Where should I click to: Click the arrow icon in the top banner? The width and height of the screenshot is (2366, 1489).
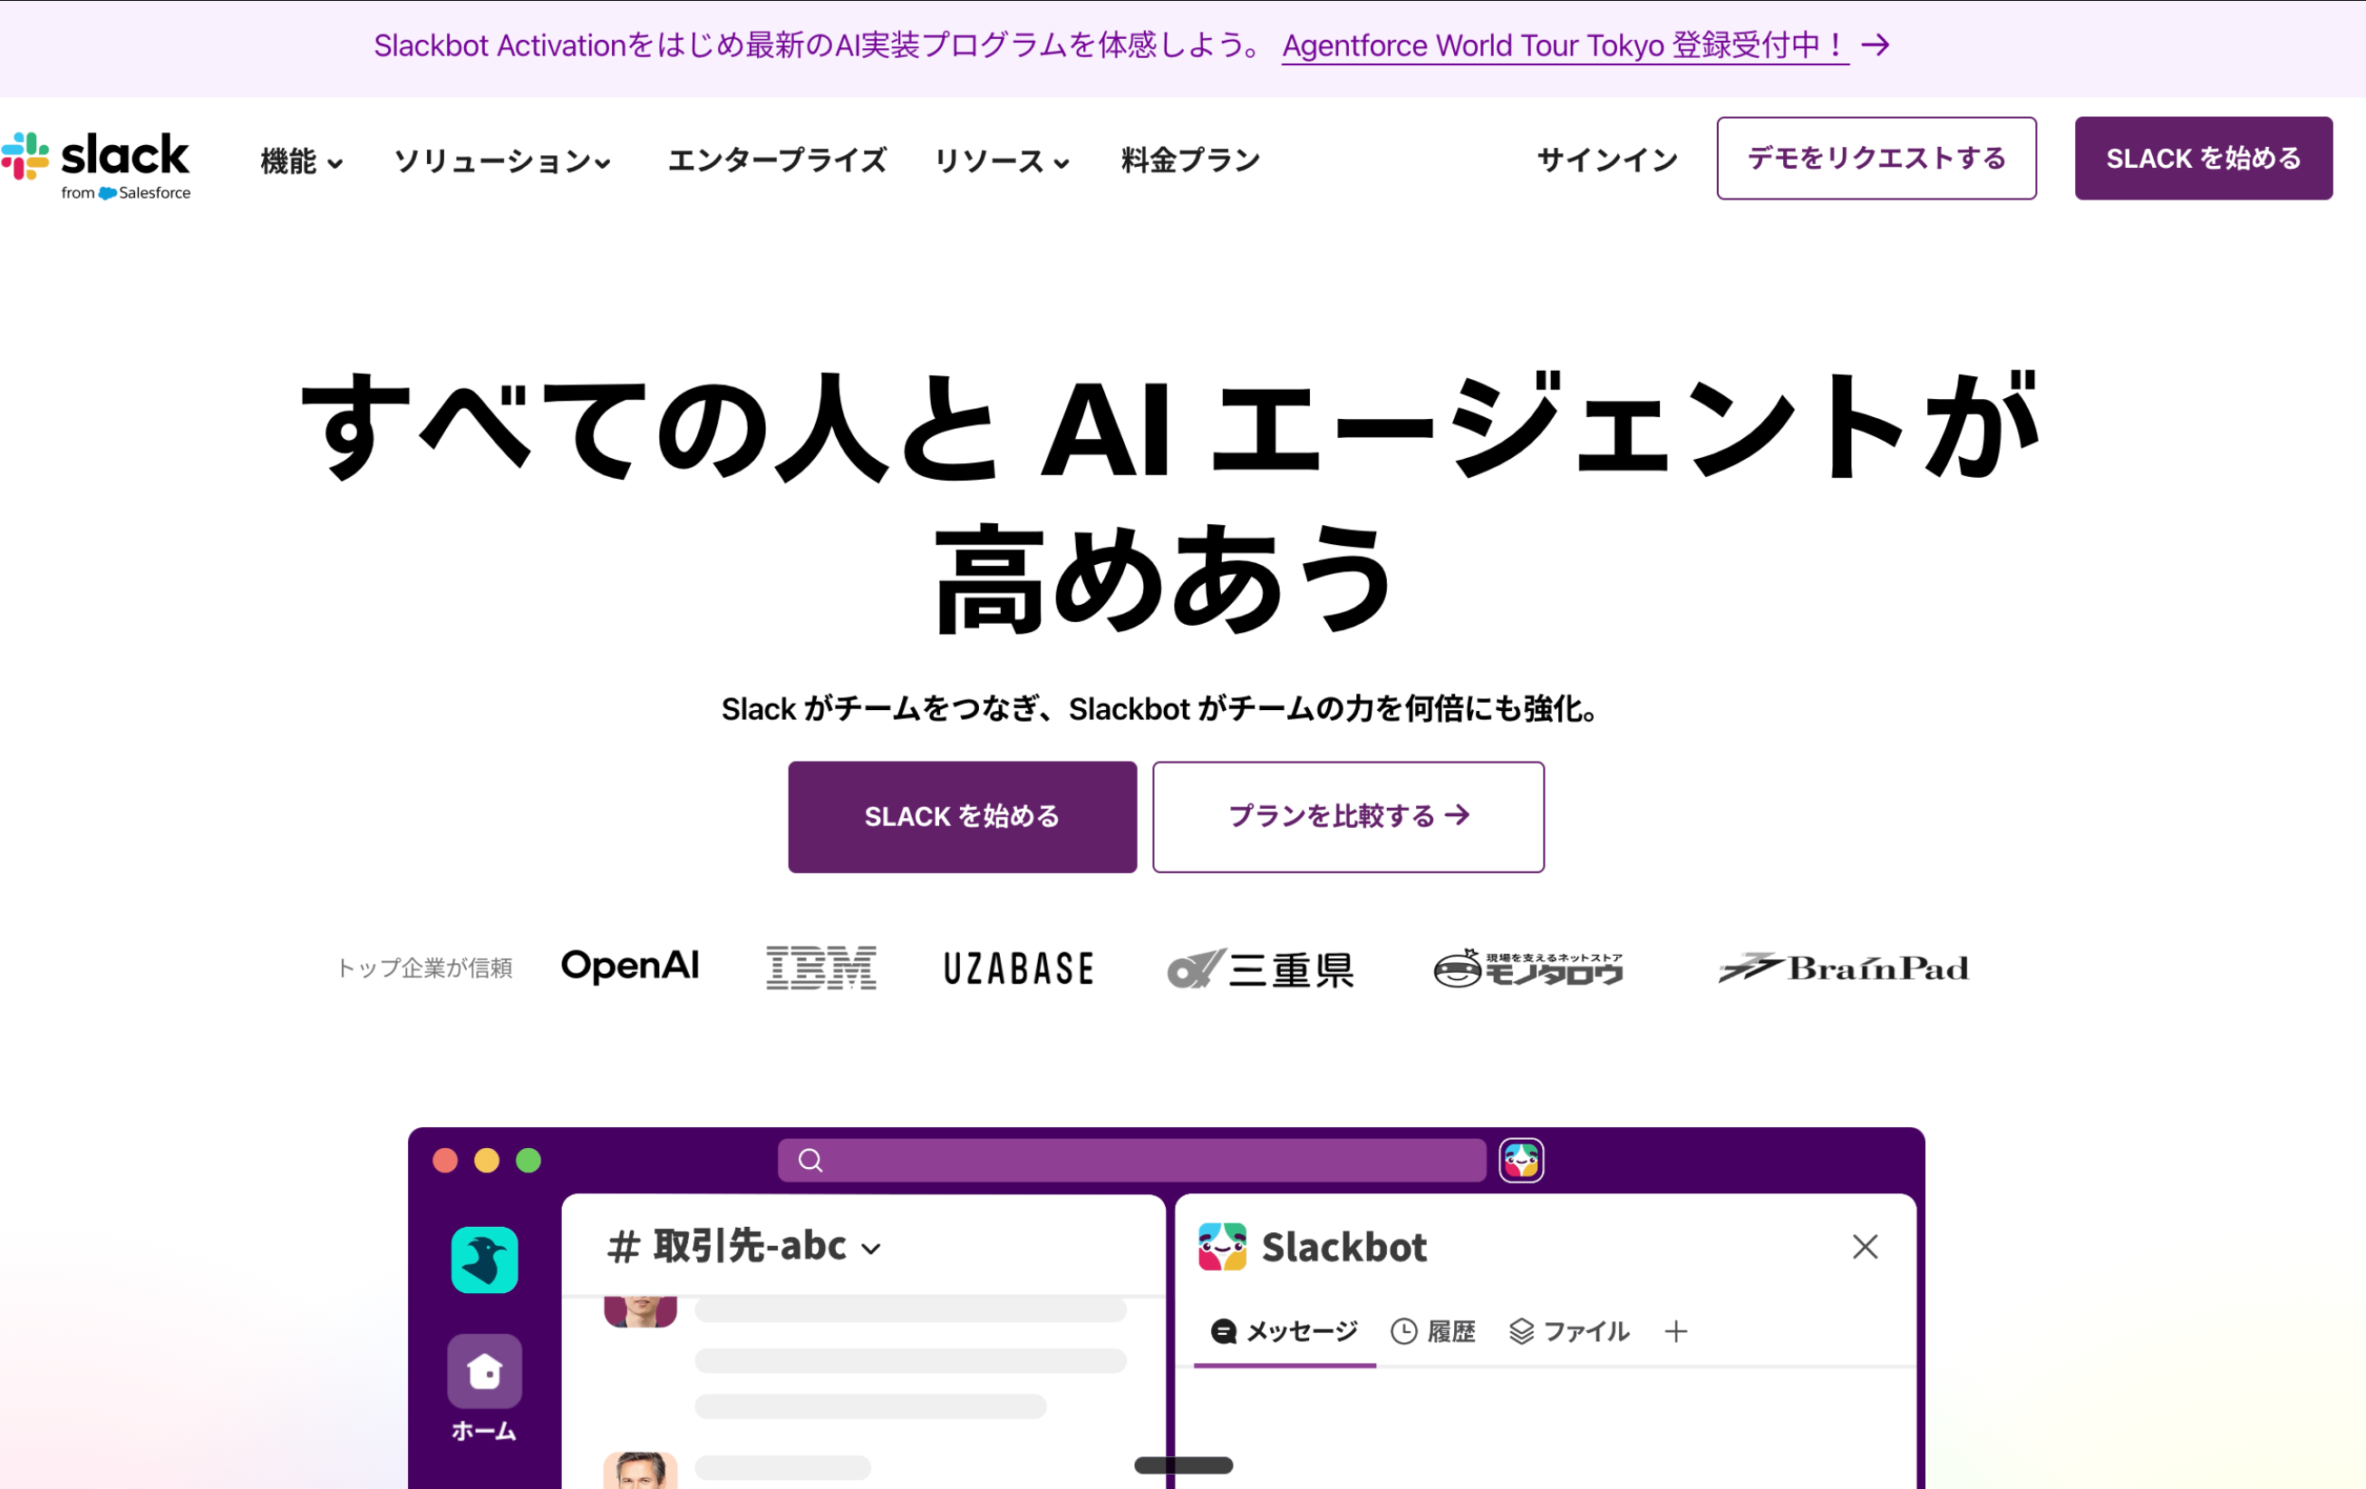tap(1876, 45)
